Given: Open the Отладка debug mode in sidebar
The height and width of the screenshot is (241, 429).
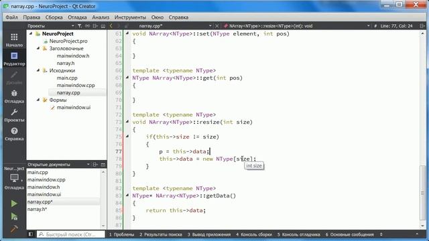Looking at the screenshot, I should 14,96.
